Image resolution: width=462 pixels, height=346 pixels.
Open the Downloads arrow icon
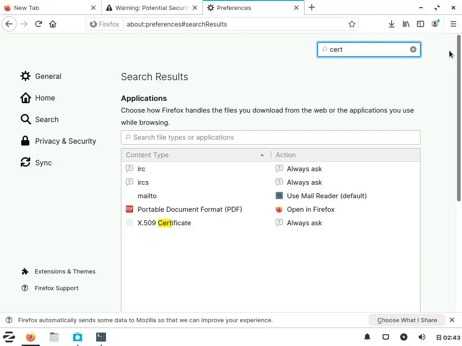pos(392,24)
